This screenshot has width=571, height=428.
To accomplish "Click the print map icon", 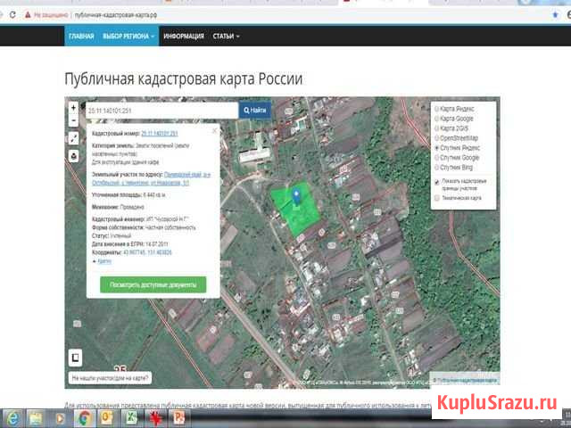I will [x=73, y=156].
